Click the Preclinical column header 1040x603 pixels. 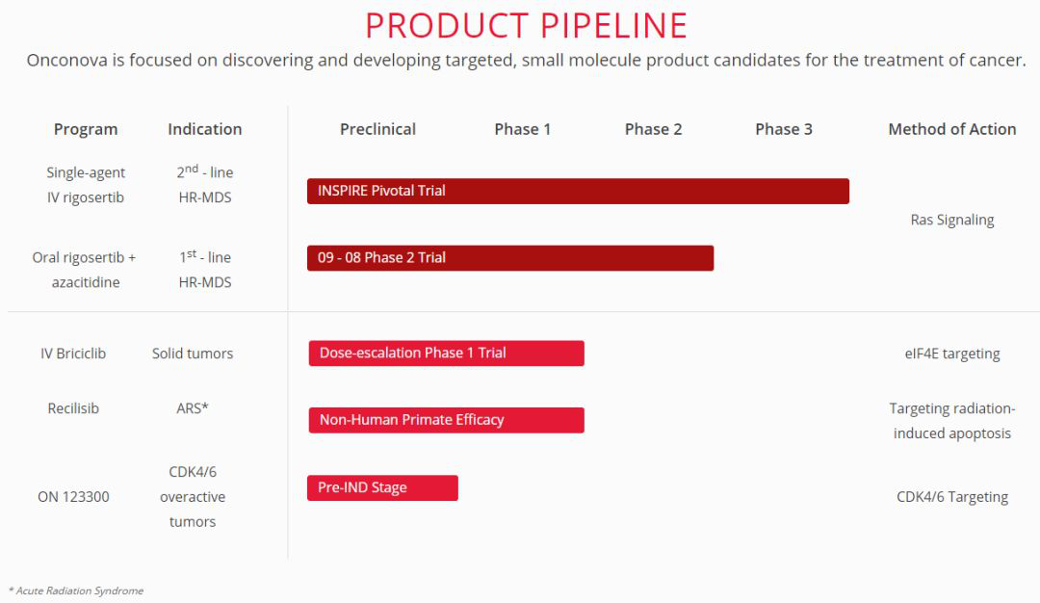378,129
